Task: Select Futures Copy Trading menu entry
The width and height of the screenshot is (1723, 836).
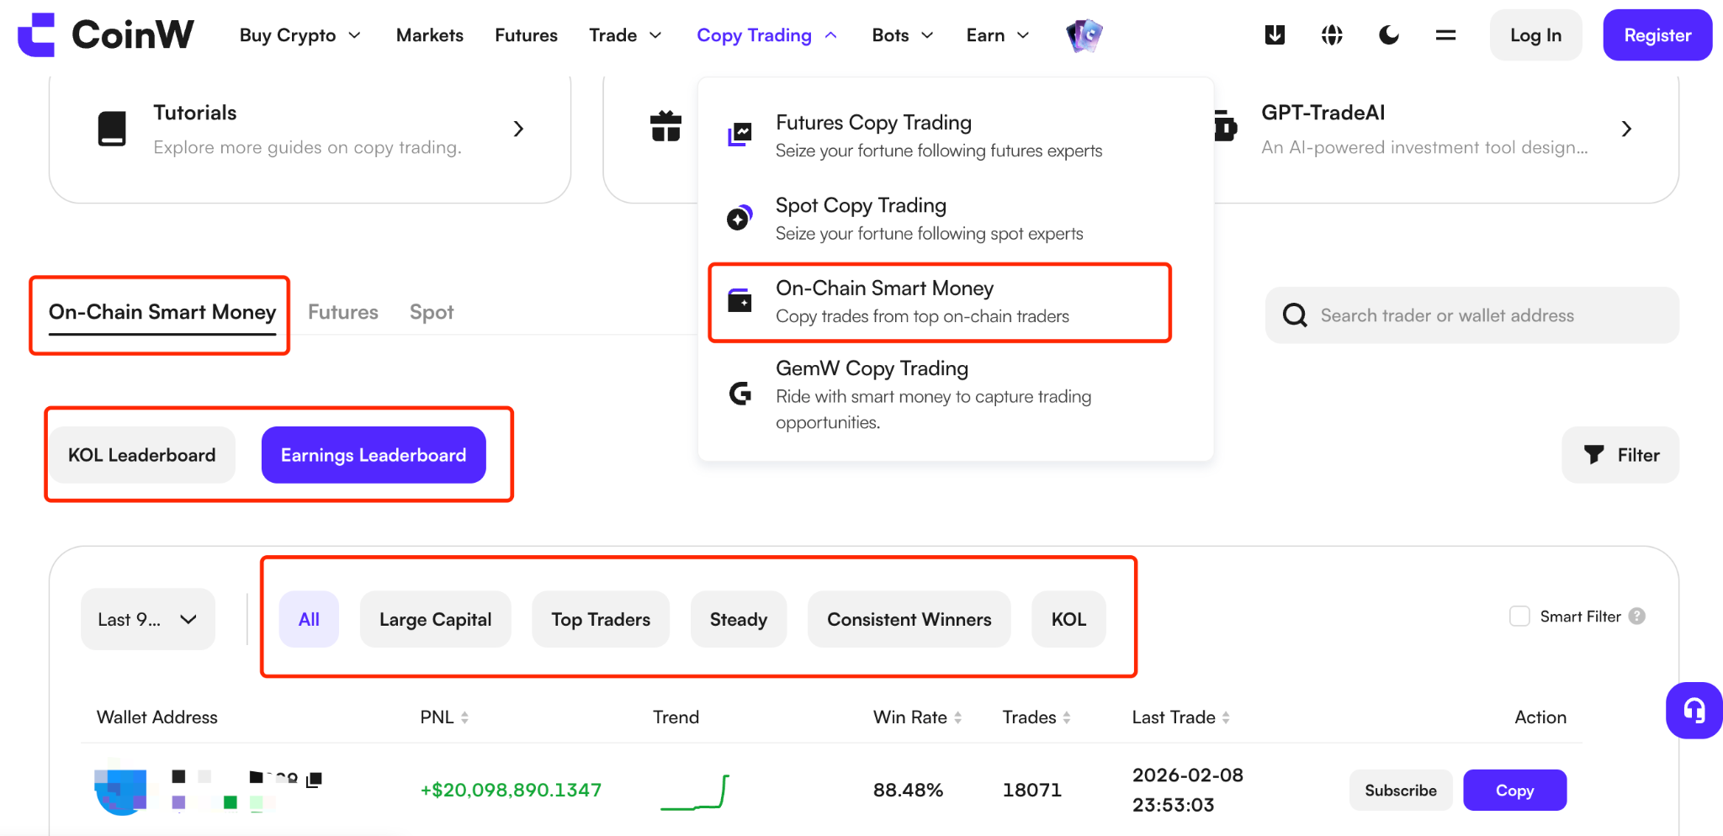Action: 939,135
